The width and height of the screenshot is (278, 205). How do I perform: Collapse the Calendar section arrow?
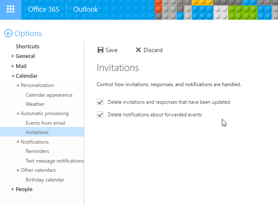point(13,76)
